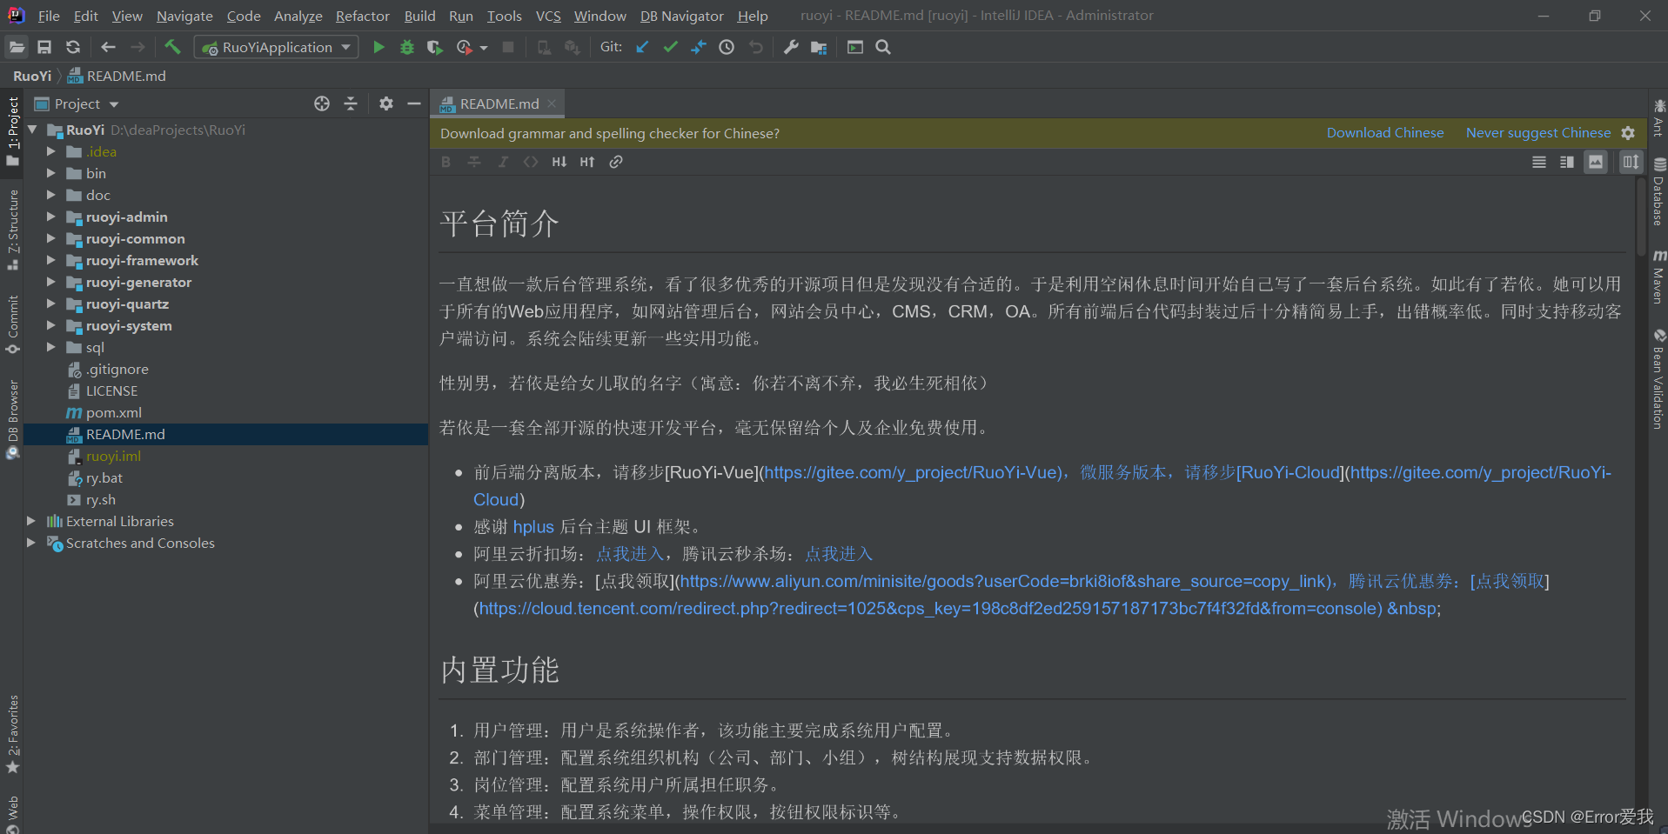The image size is (1668, 834).
Task: Switch to editor only view
Action: click(1539, 162)
